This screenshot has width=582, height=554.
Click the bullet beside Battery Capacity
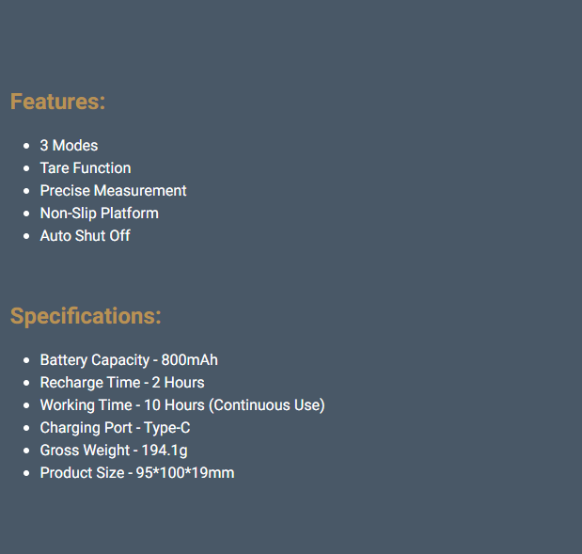(25, 361)
